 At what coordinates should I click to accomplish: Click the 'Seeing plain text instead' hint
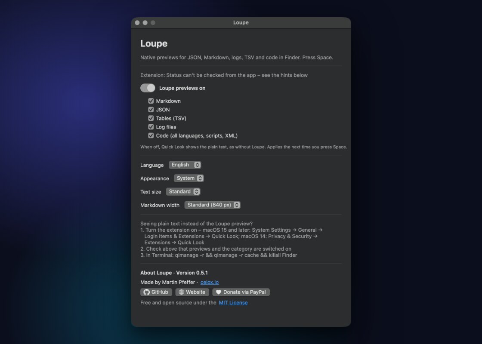point(196,224)
